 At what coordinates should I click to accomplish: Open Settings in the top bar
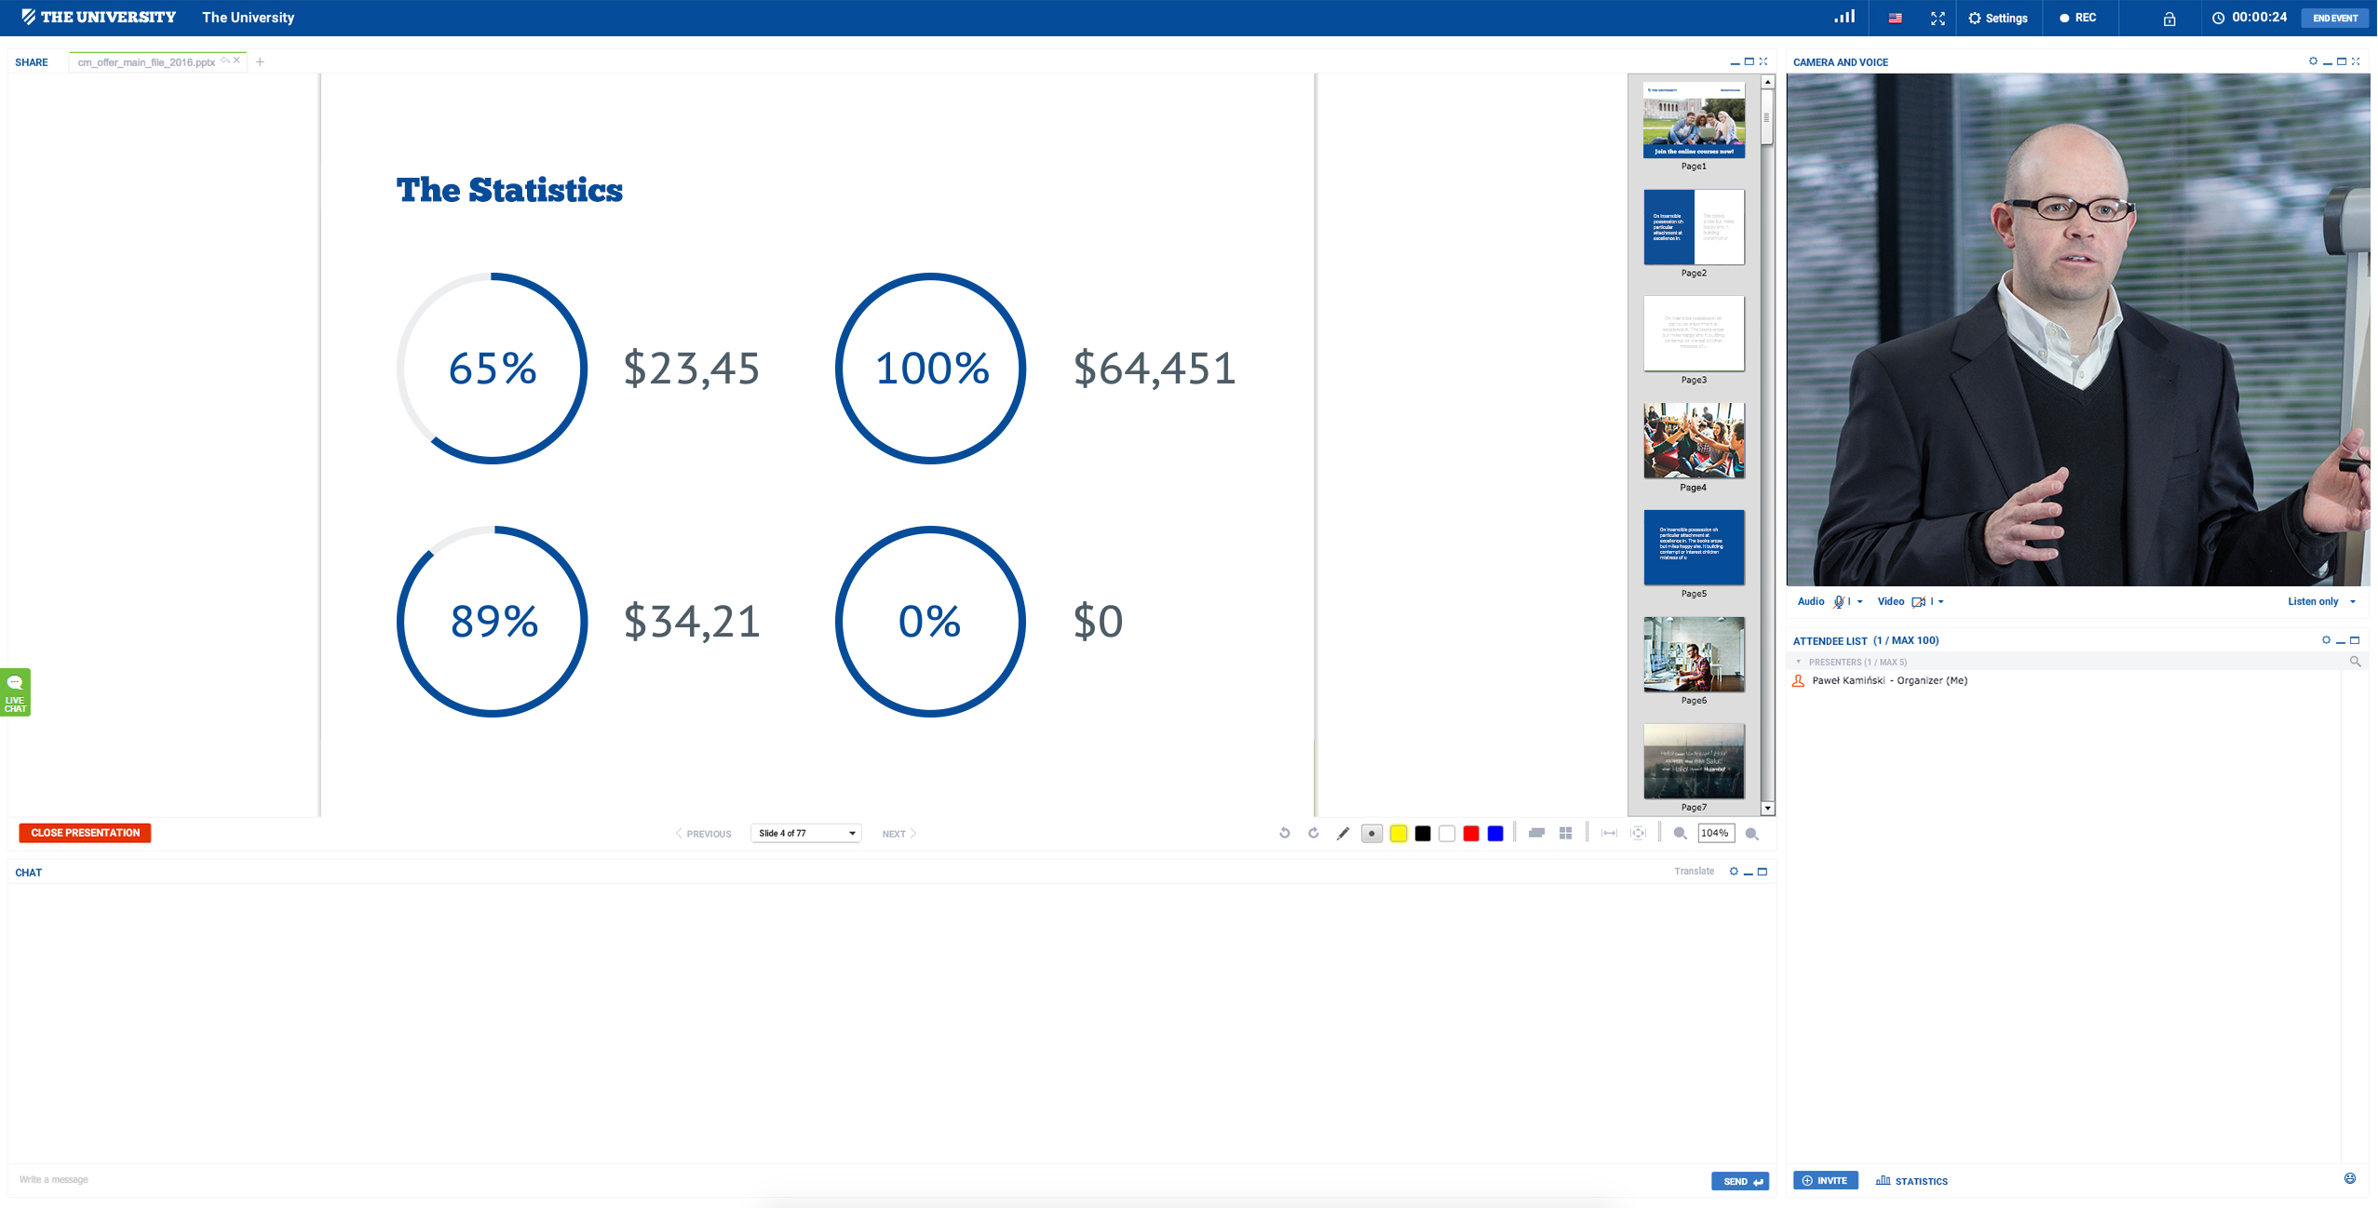1998,18
